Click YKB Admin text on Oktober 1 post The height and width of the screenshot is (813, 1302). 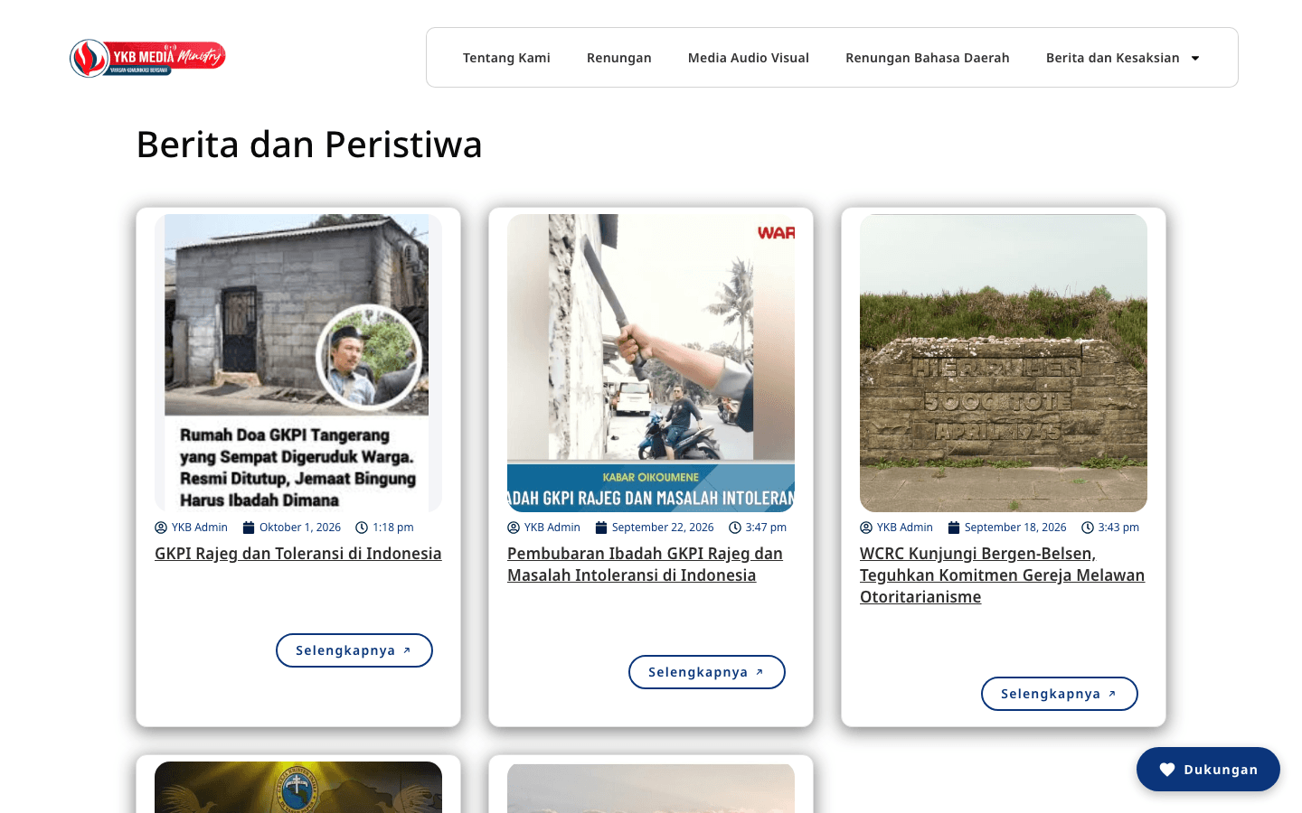coord(200,528)
